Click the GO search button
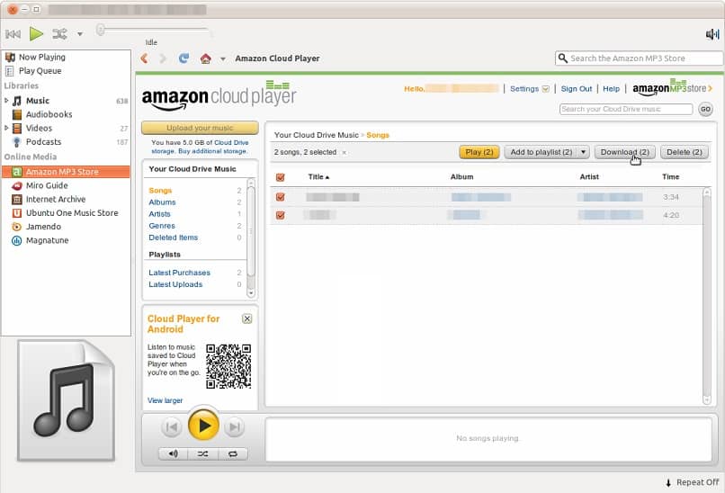 (x=705, y=109)
